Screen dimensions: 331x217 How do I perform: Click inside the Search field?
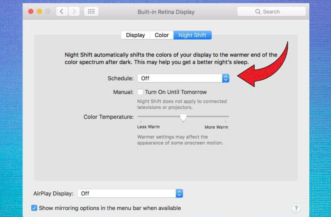coord(272,12)
